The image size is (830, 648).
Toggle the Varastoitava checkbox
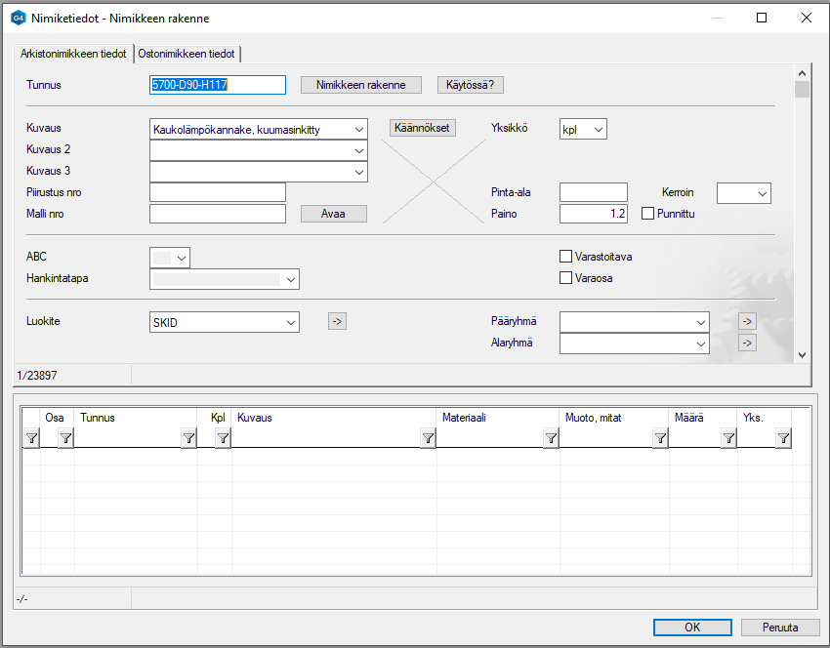(x=565, y=257)
